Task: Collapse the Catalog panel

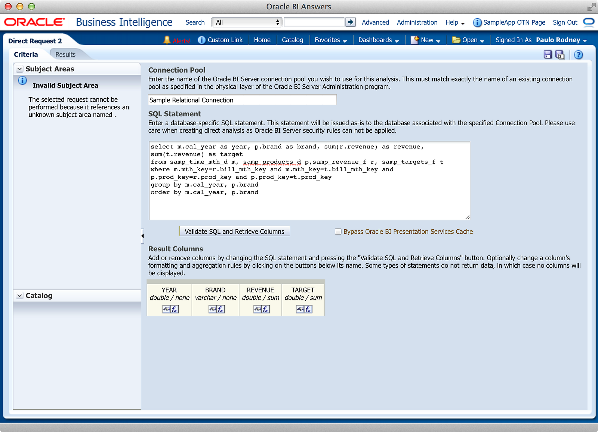Action: pos(20,296)
